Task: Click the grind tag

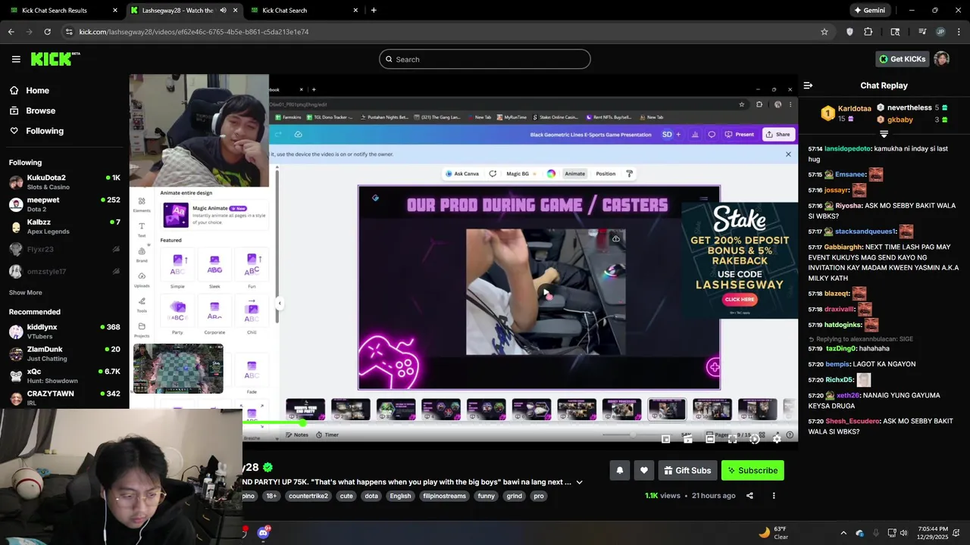Action: 515,496
